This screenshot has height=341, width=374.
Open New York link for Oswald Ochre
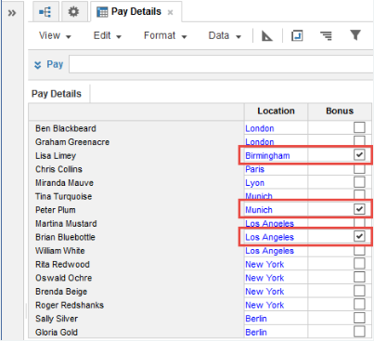tap(264, 278)
